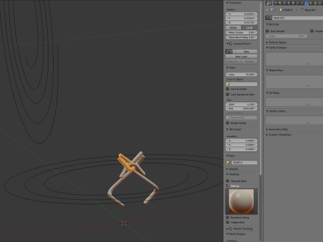The width and height of the screenshot is (323, 242).
Task: Switch transform orientation to Global
Action: 234,28
